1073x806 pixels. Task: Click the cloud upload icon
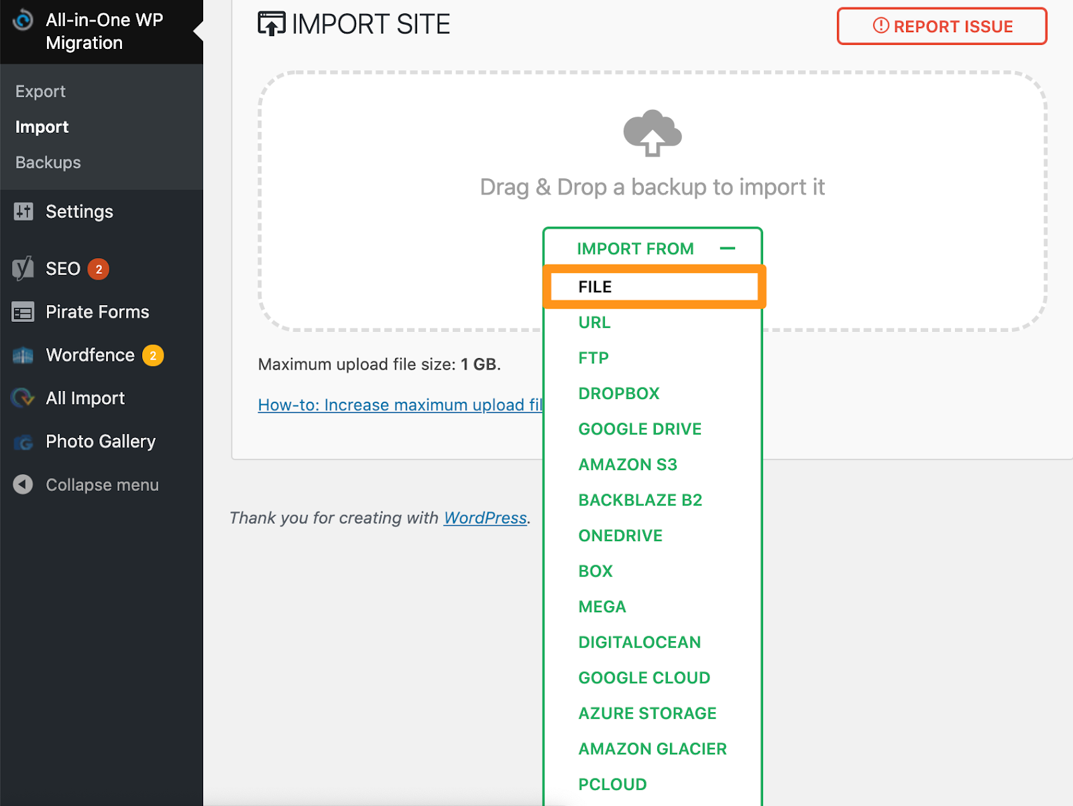tap(653, 133)
